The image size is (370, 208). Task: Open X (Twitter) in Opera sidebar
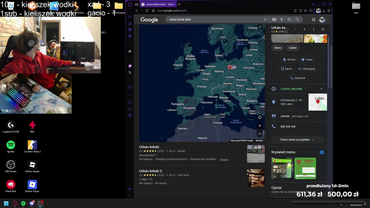pyautogui.click(x=130, y=73)
